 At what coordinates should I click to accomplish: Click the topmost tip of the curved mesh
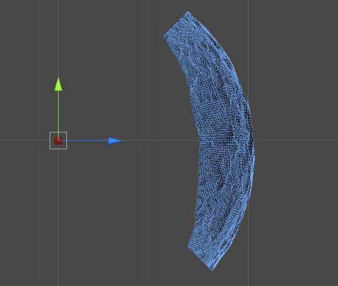(188, 12)
